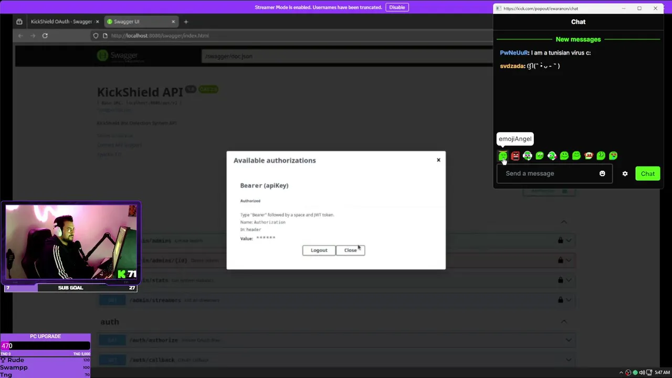Click the shield tracking protection icon

point(96,36)
